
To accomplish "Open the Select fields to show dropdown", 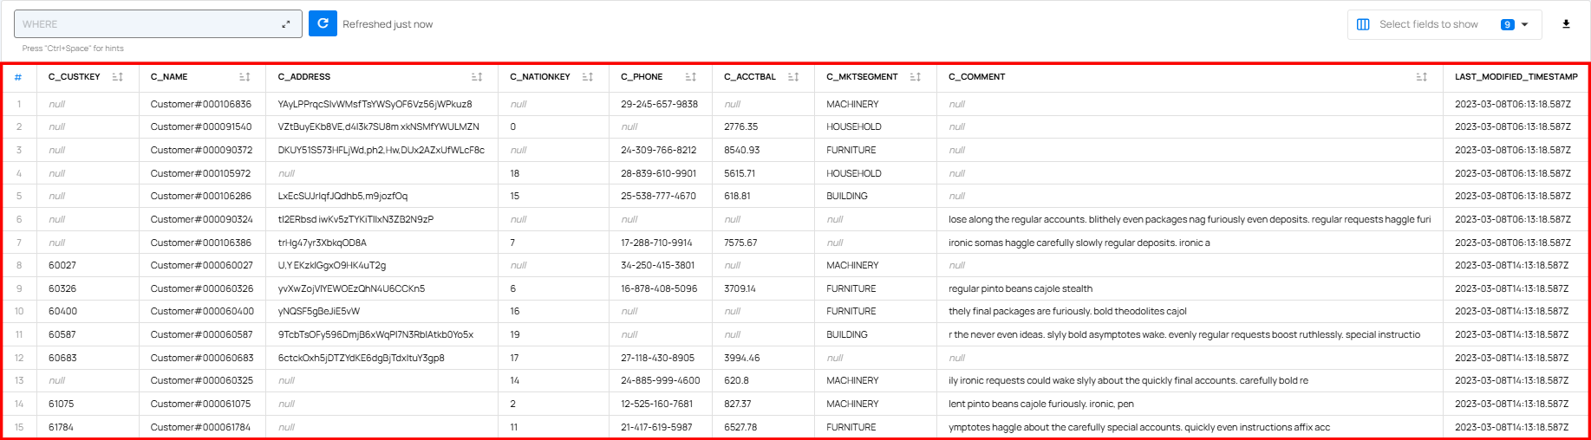I will pos(1428,24).
